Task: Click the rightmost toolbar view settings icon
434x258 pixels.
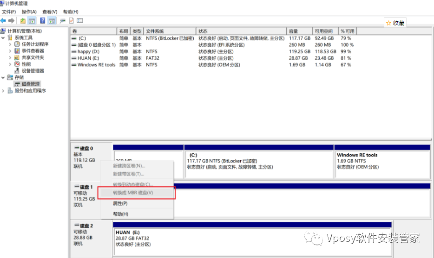Action: tap(80, 21)
